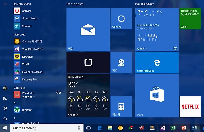The height and width of the screenshot is (132, 204).
Task: Open Chrome Canary on the taskbar
Action: (120, 128)
